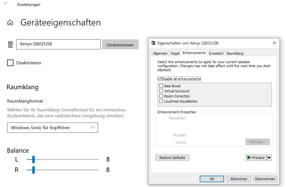Go back with the Einstellungen arrow
The height and width of the screenshot is (187, 286).
(x=6, y=3)
